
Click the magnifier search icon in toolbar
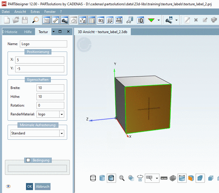(36, 20)
